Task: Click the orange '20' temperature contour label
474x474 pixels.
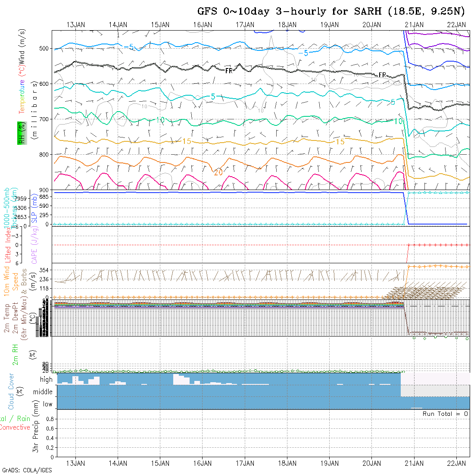Action: [x=218, y=172]
